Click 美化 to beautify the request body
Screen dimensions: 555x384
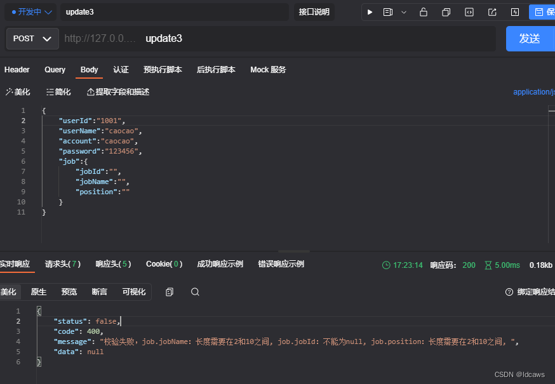18,92
